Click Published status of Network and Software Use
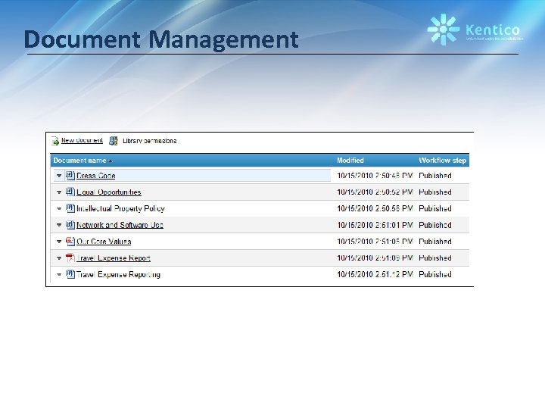 click(x=435, y=225)
